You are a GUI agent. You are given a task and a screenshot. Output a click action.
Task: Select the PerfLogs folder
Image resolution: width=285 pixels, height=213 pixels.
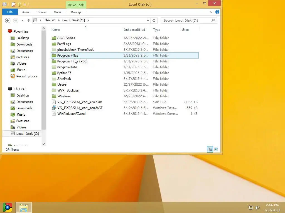125,44
